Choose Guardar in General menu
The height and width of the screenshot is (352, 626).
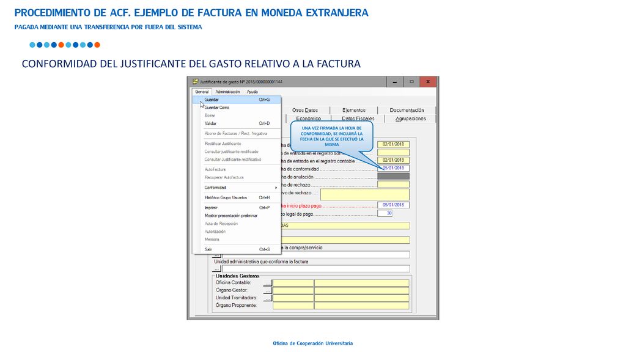(x=237, y=100)
